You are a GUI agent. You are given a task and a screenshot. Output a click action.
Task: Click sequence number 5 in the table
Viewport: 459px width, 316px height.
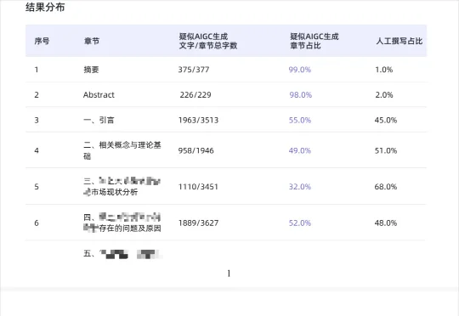coord(37,187)
